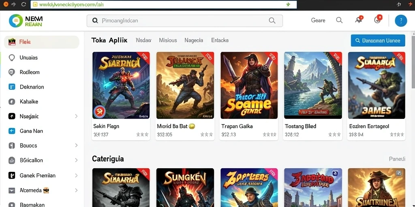Click the Eozlren Eertageol title text
This screenshot has height=207, width=415.
pyautogui.click(x=369, y=126)
